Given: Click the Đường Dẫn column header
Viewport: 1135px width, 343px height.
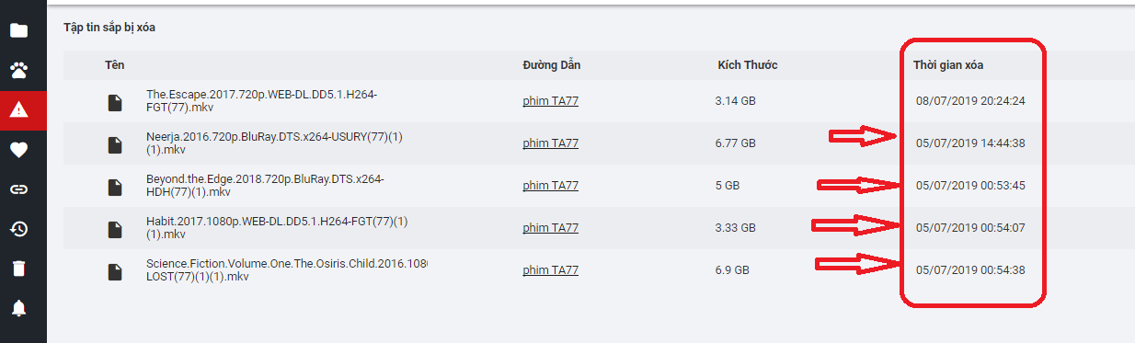Looking at the screenshot, I should pyautogui.click(x=551, y=65).
